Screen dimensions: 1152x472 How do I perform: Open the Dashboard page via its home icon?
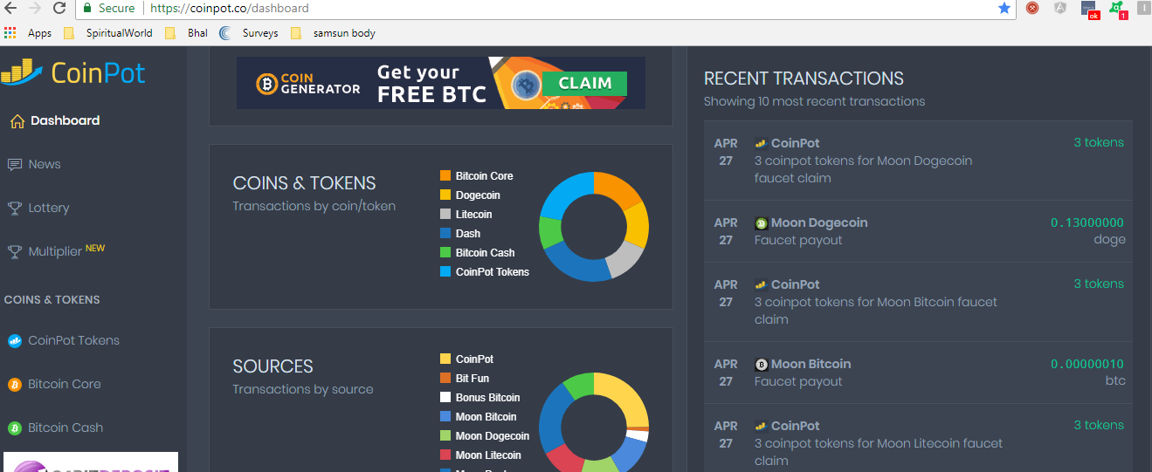click(x=17, y=121)
